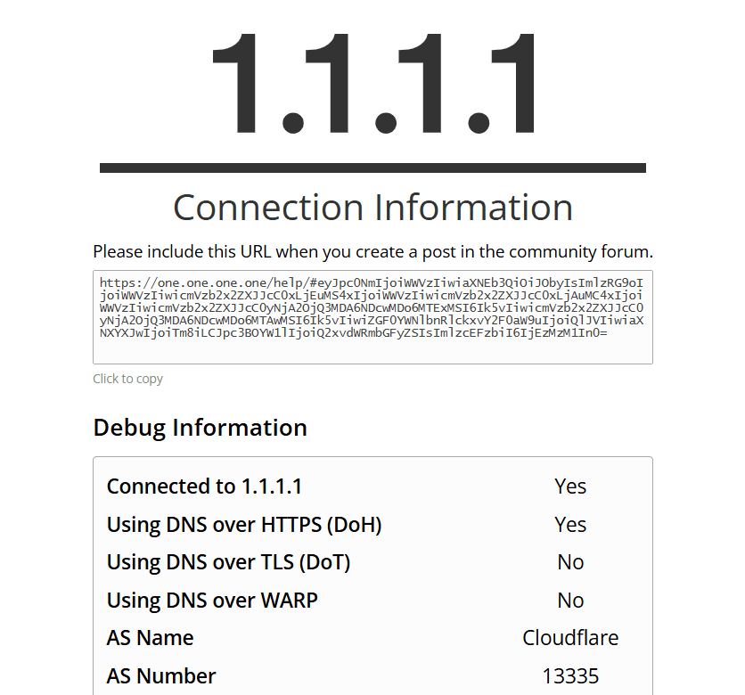The image size is (745, 695).
Task: Click the 1.1.1.1 logo heading
Action: [372, 85]
